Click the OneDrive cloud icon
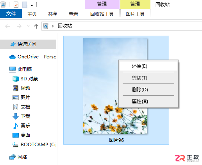Image resolution: width=202 pixels, height=165 pixels. click(x=13, y=57)
